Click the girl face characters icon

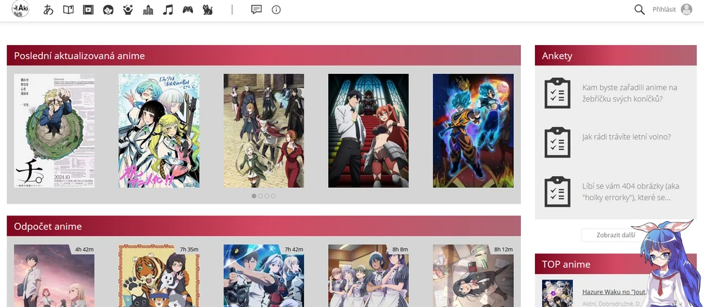(108, 10)
